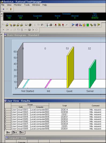106x143 pixels.
Task: Select the DDE63 script cell
Action: click(65, 119)
